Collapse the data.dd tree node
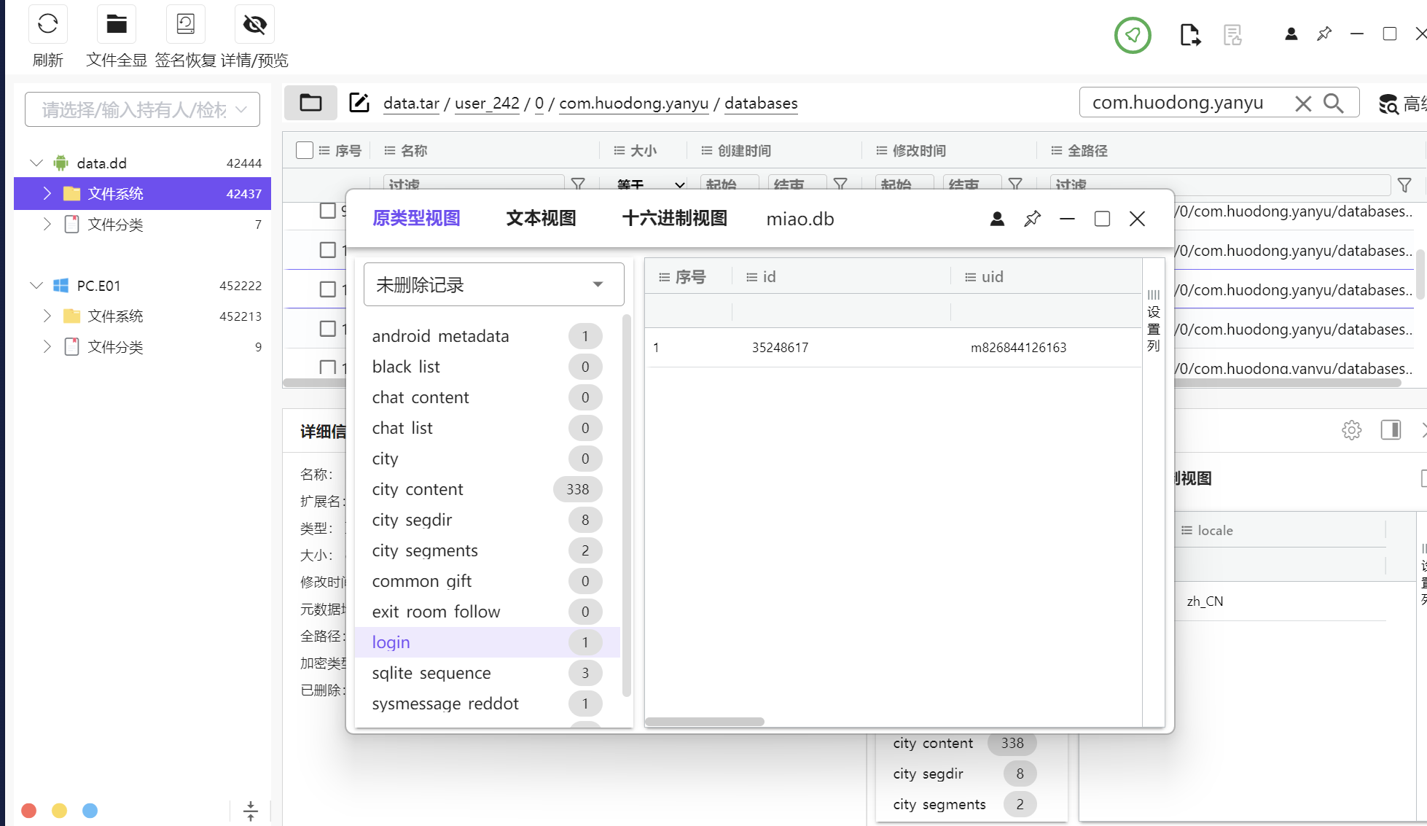1427x826 pixels. [x=36, y=163]
